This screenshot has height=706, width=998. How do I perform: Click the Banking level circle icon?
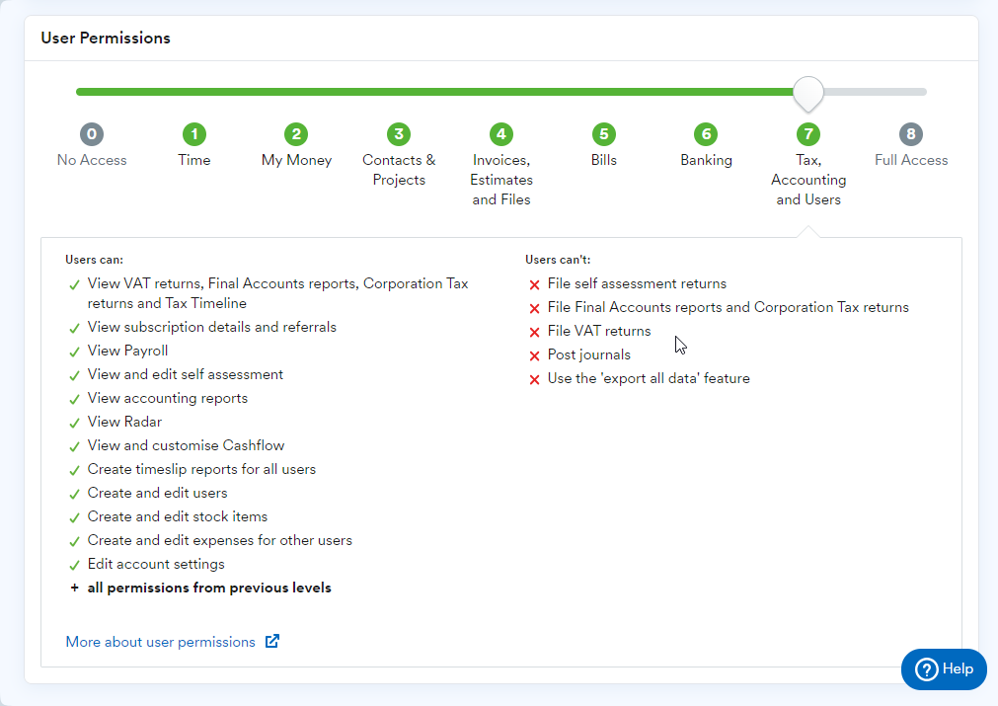pos(706,133)
